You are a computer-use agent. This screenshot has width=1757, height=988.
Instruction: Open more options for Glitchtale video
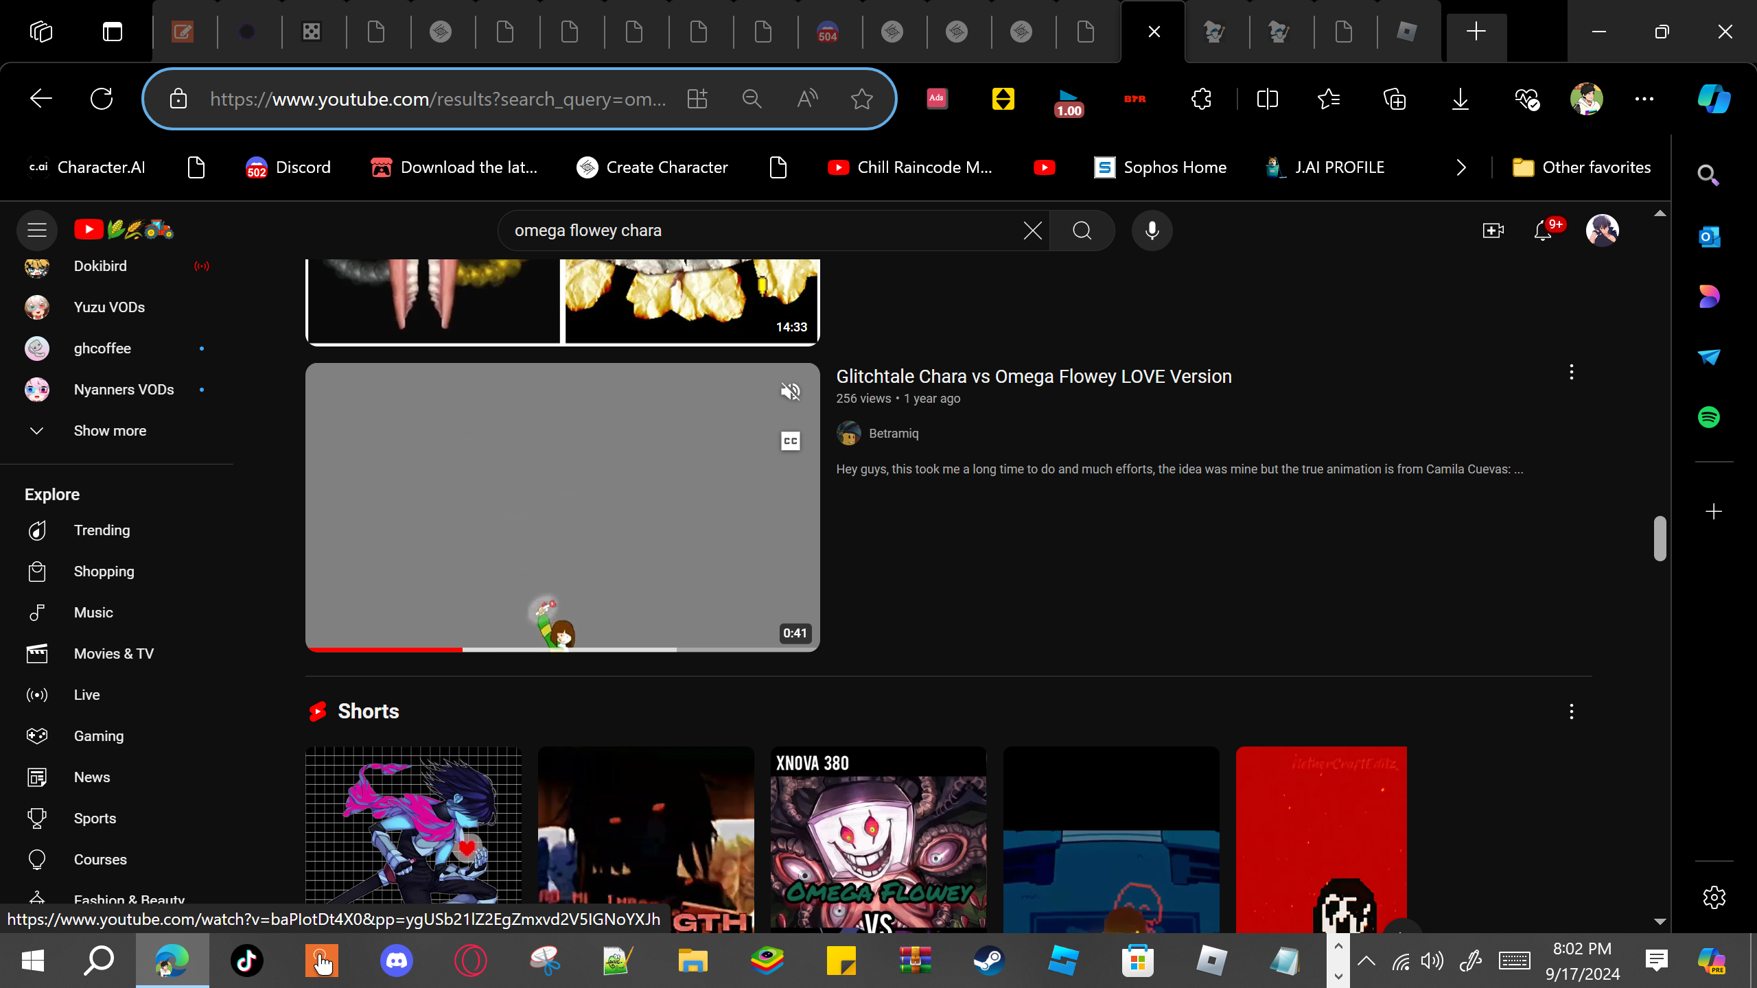point(1571,373)
